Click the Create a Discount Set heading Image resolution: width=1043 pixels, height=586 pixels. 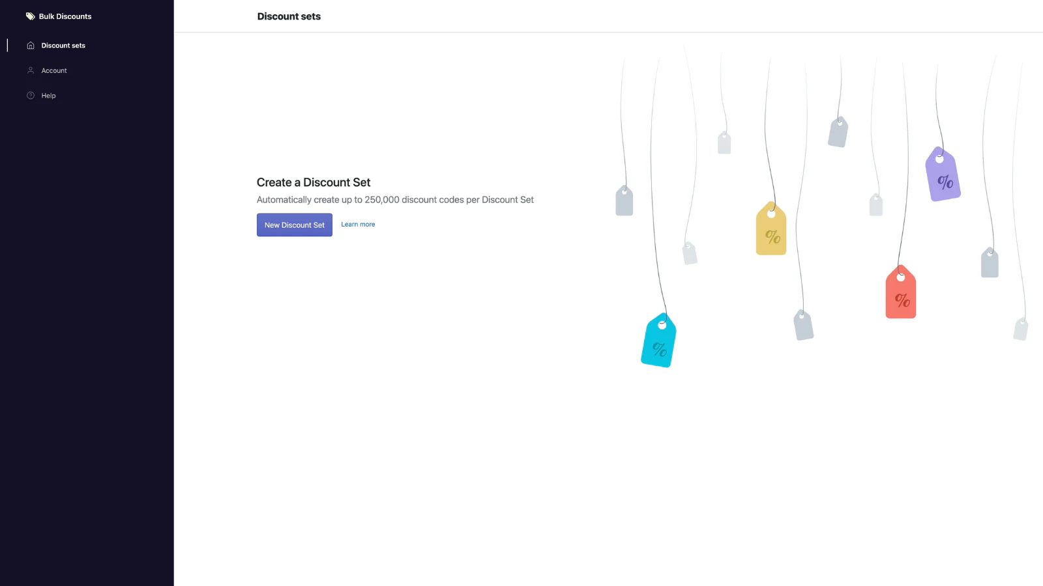(x=314, y=182)
